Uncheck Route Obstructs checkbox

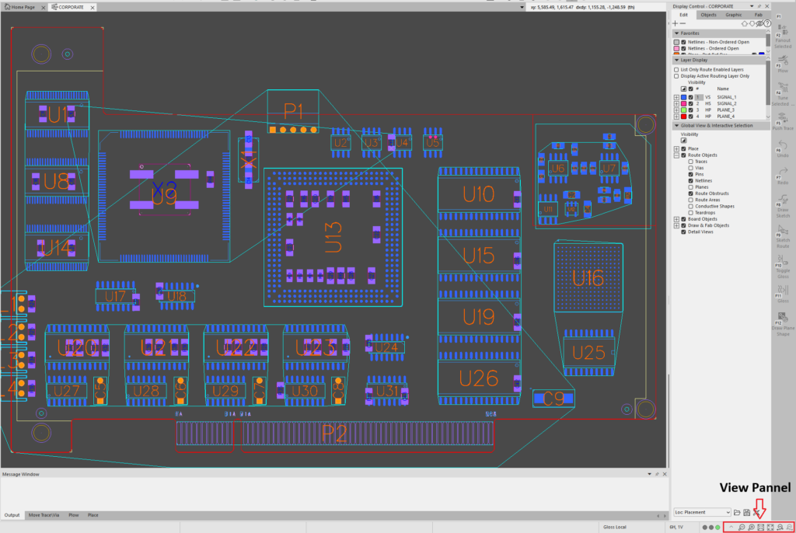click(x=690, y=193)
